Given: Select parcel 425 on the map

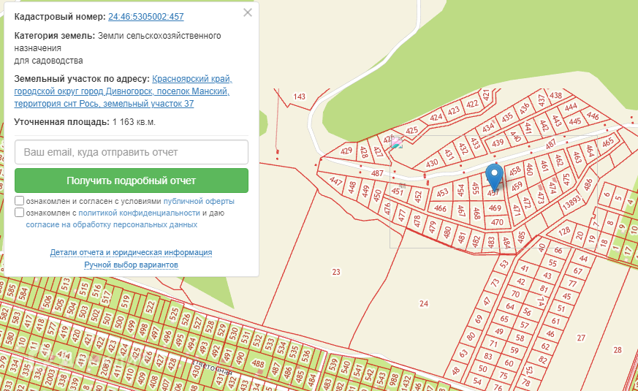Looking at the screenshot, I should click(x=411, y=131).
